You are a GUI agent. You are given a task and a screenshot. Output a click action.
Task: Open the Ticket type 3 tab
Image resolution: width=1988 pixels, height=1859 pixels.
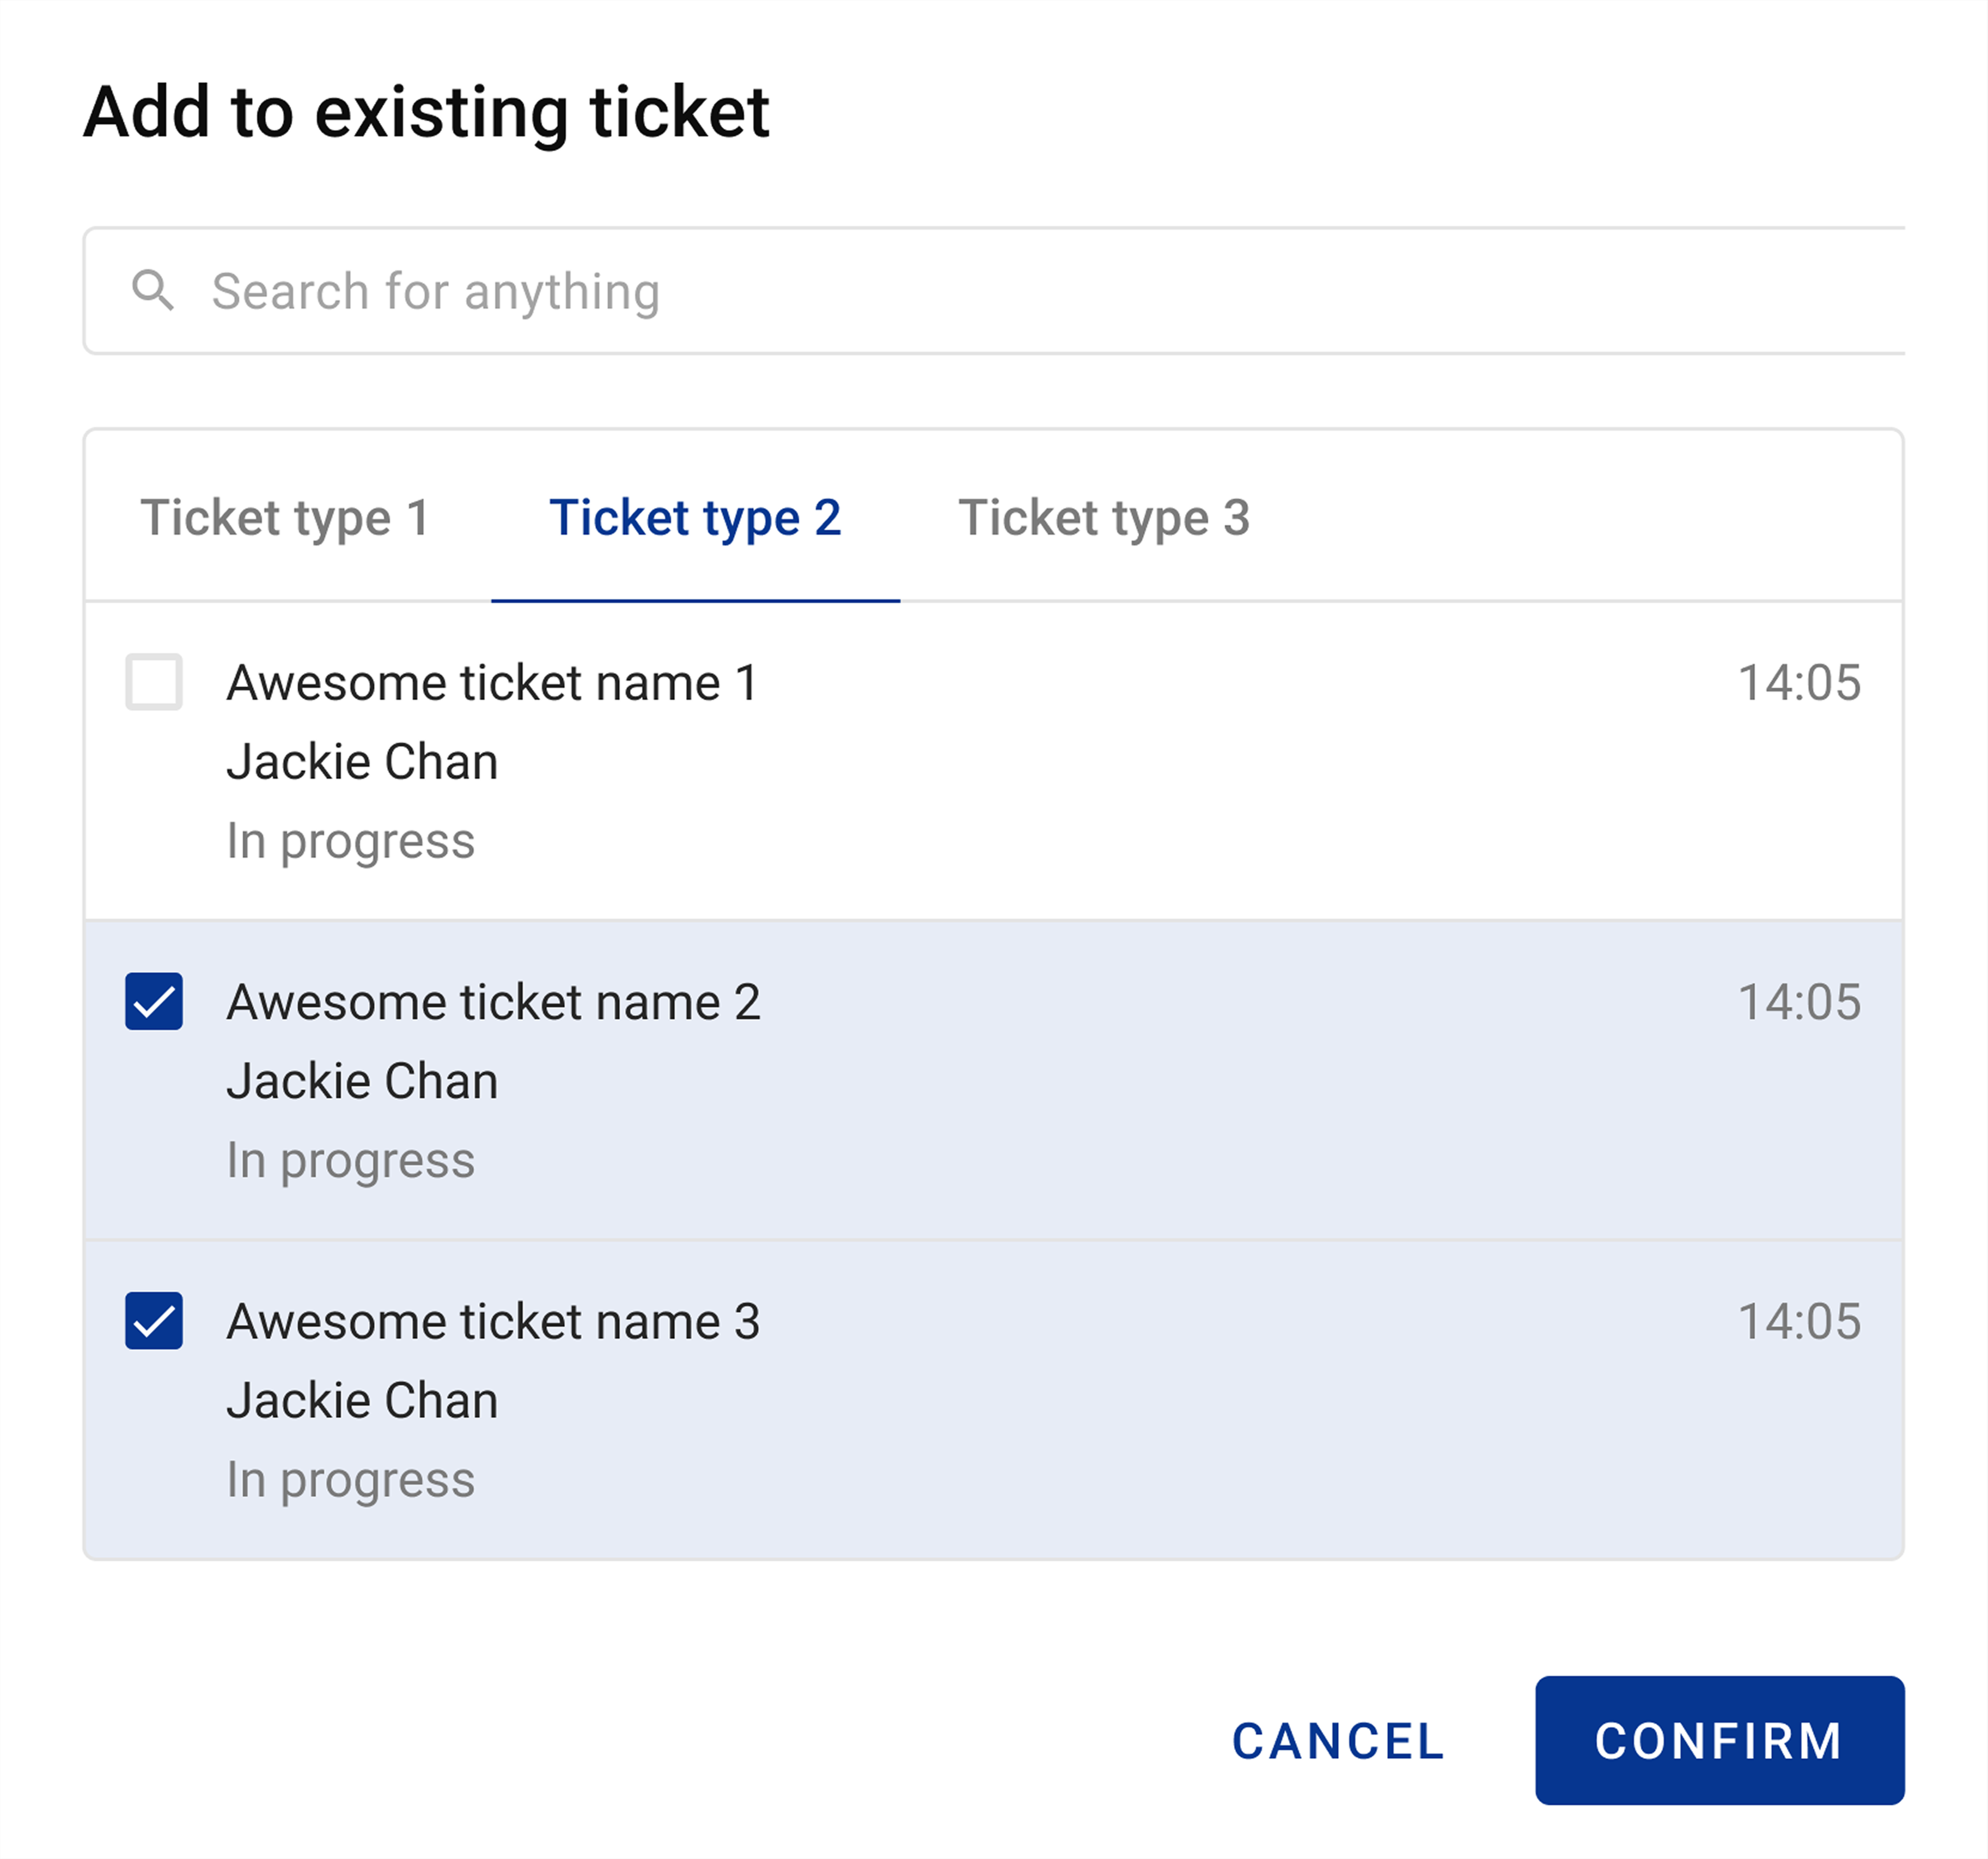click(x=1104, y=518)
